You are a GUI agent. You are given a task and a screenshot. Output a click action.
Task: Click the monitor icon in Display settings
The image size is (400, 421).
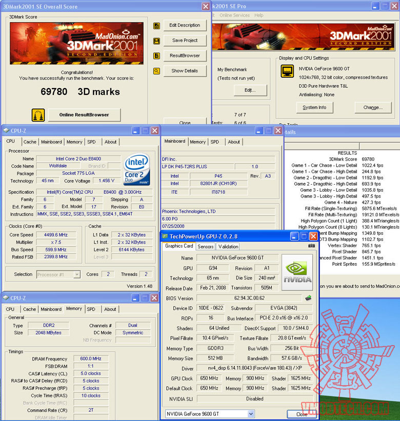coord(287,71)
